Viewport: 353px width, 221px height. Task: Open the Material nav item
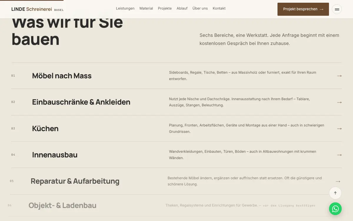coord(146,9)
